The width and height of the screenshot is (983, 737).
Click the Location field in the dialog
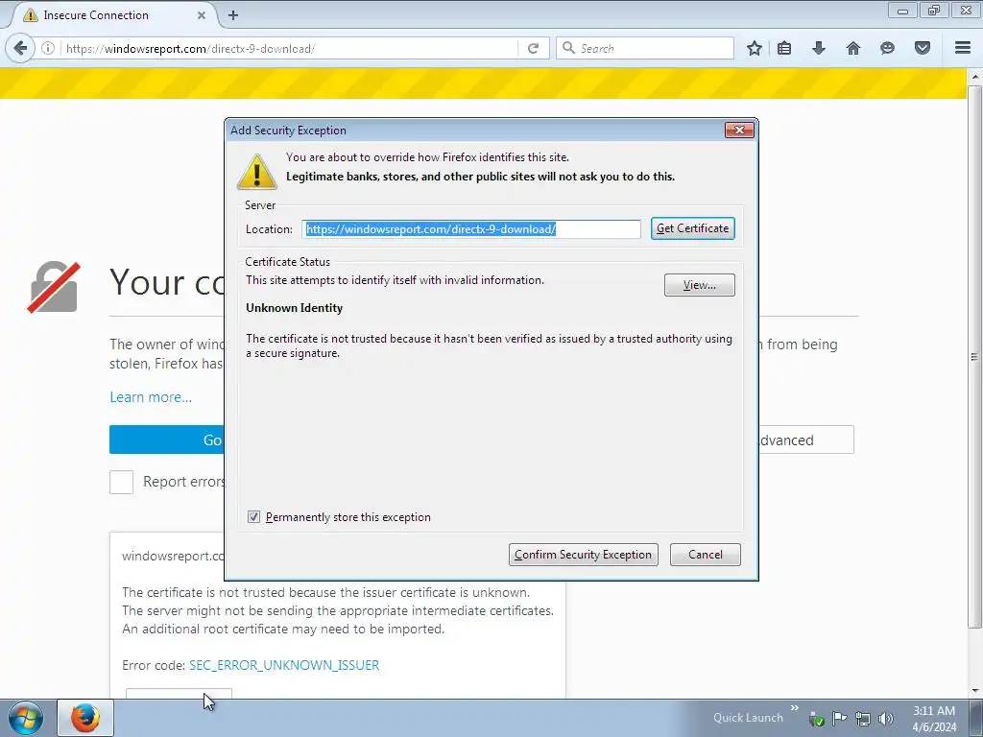tap(471, 228)
